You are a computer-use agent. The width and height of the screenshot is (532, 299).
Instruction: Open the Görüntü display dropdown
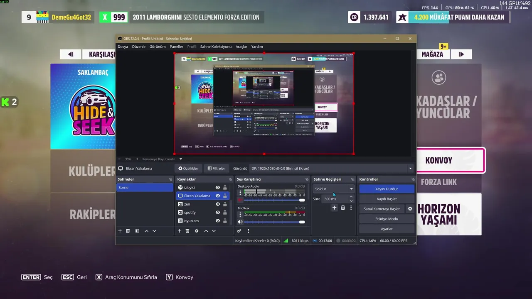pos(332,169)
